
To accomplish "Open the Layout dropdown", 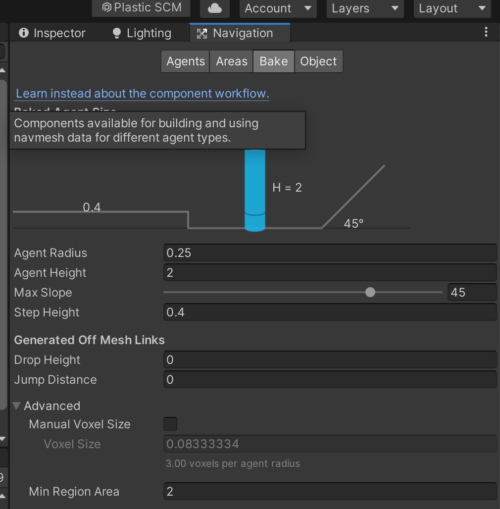I will [451, 7].
